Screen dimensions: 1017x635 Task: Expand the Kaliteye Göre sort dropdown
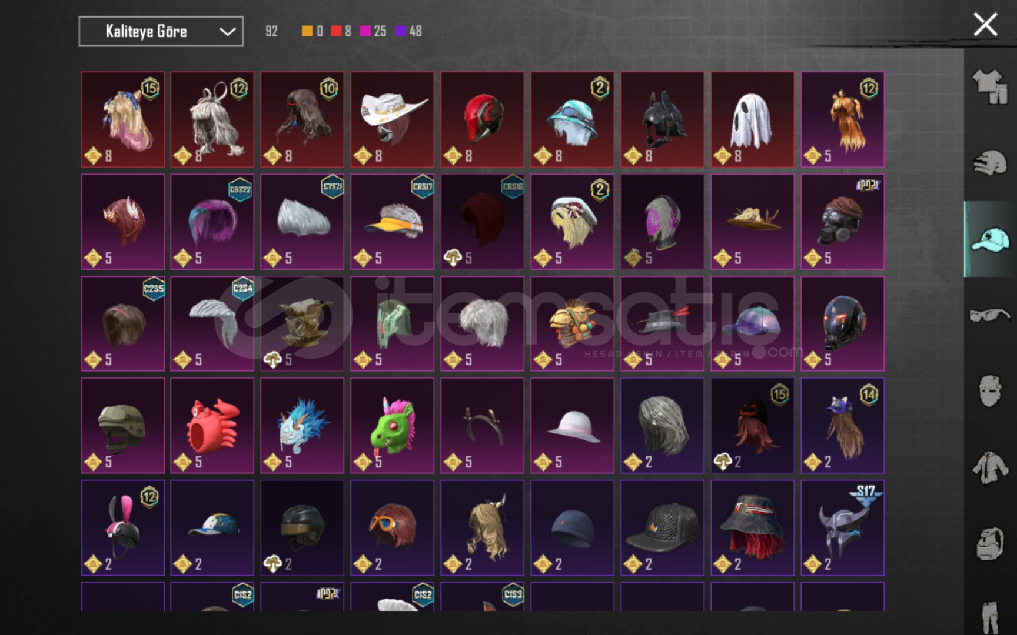coord(161,31)
